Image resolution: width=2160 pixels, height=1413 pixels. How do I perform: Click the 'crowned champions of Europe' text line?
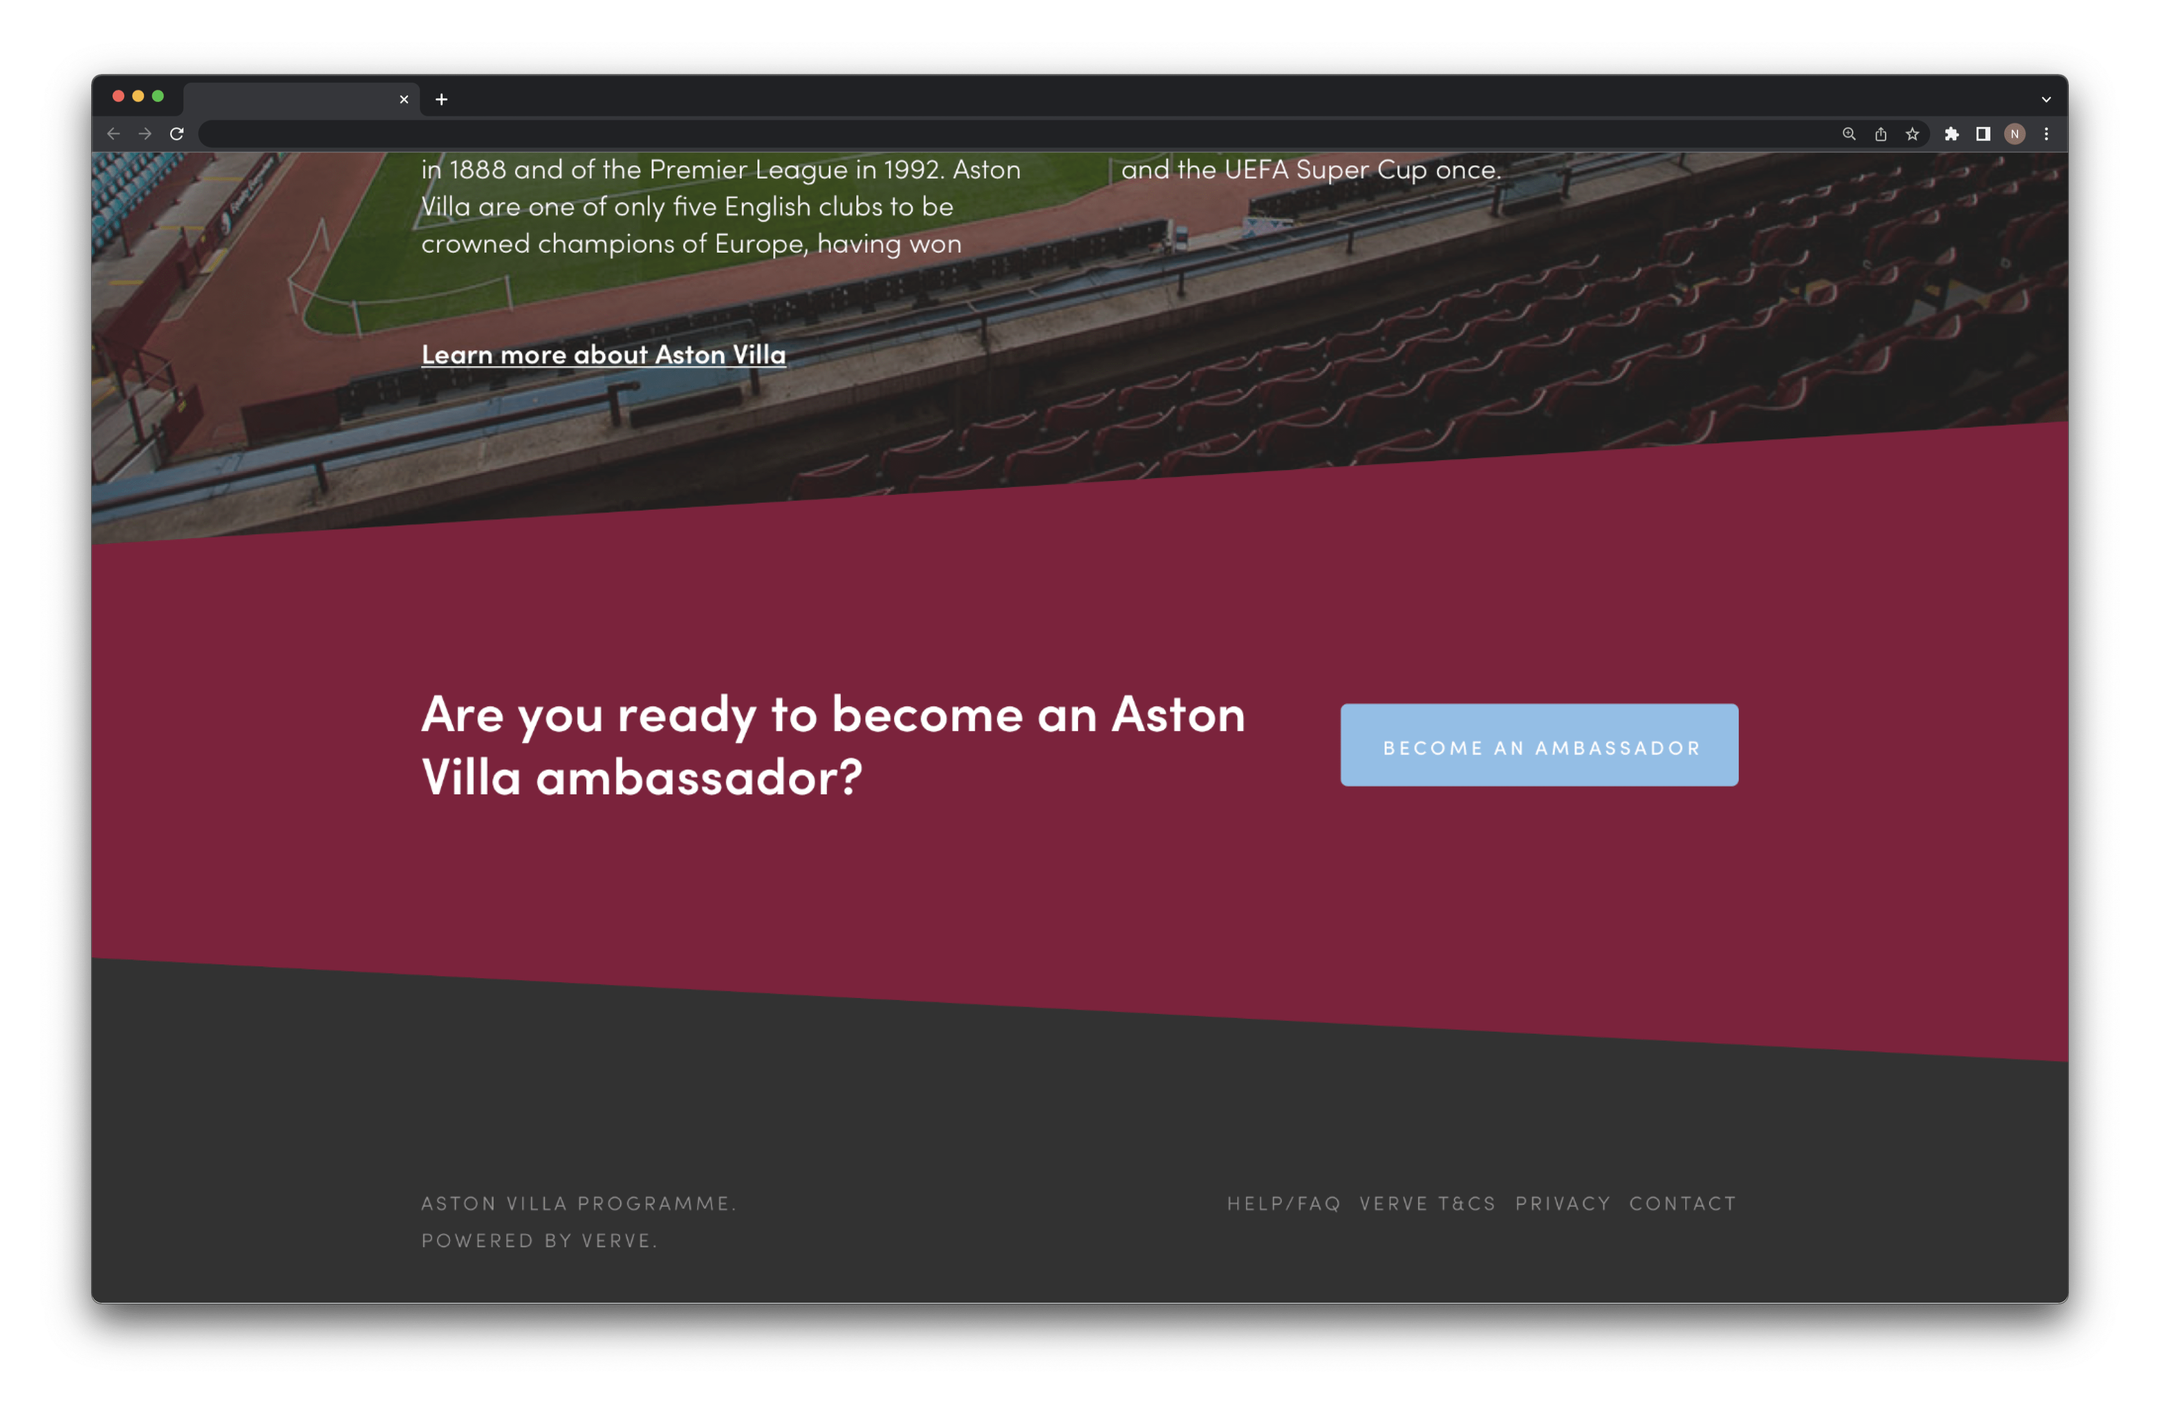[692, 244]
